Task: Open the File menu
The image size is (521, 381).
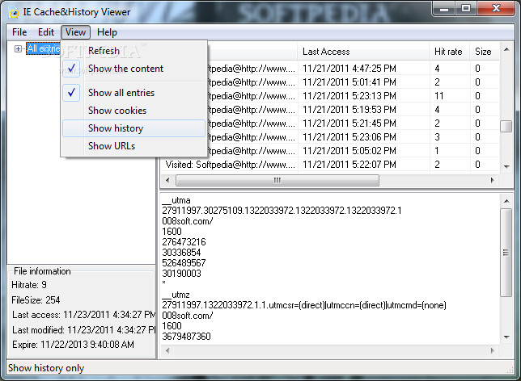Action: click(19, 32)
